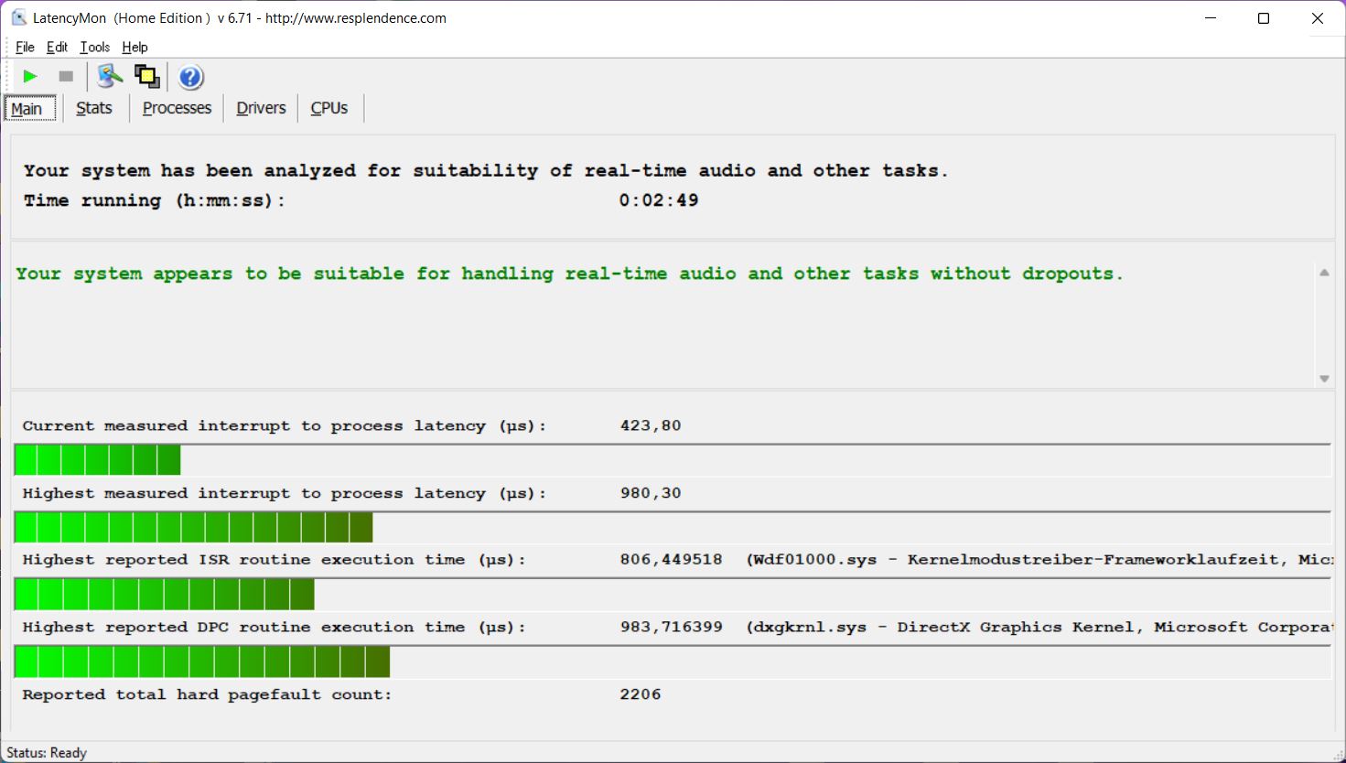Click the LatencyMon title bar app icon
Viewport: 1346px width, 763px height.
point(18,17)
